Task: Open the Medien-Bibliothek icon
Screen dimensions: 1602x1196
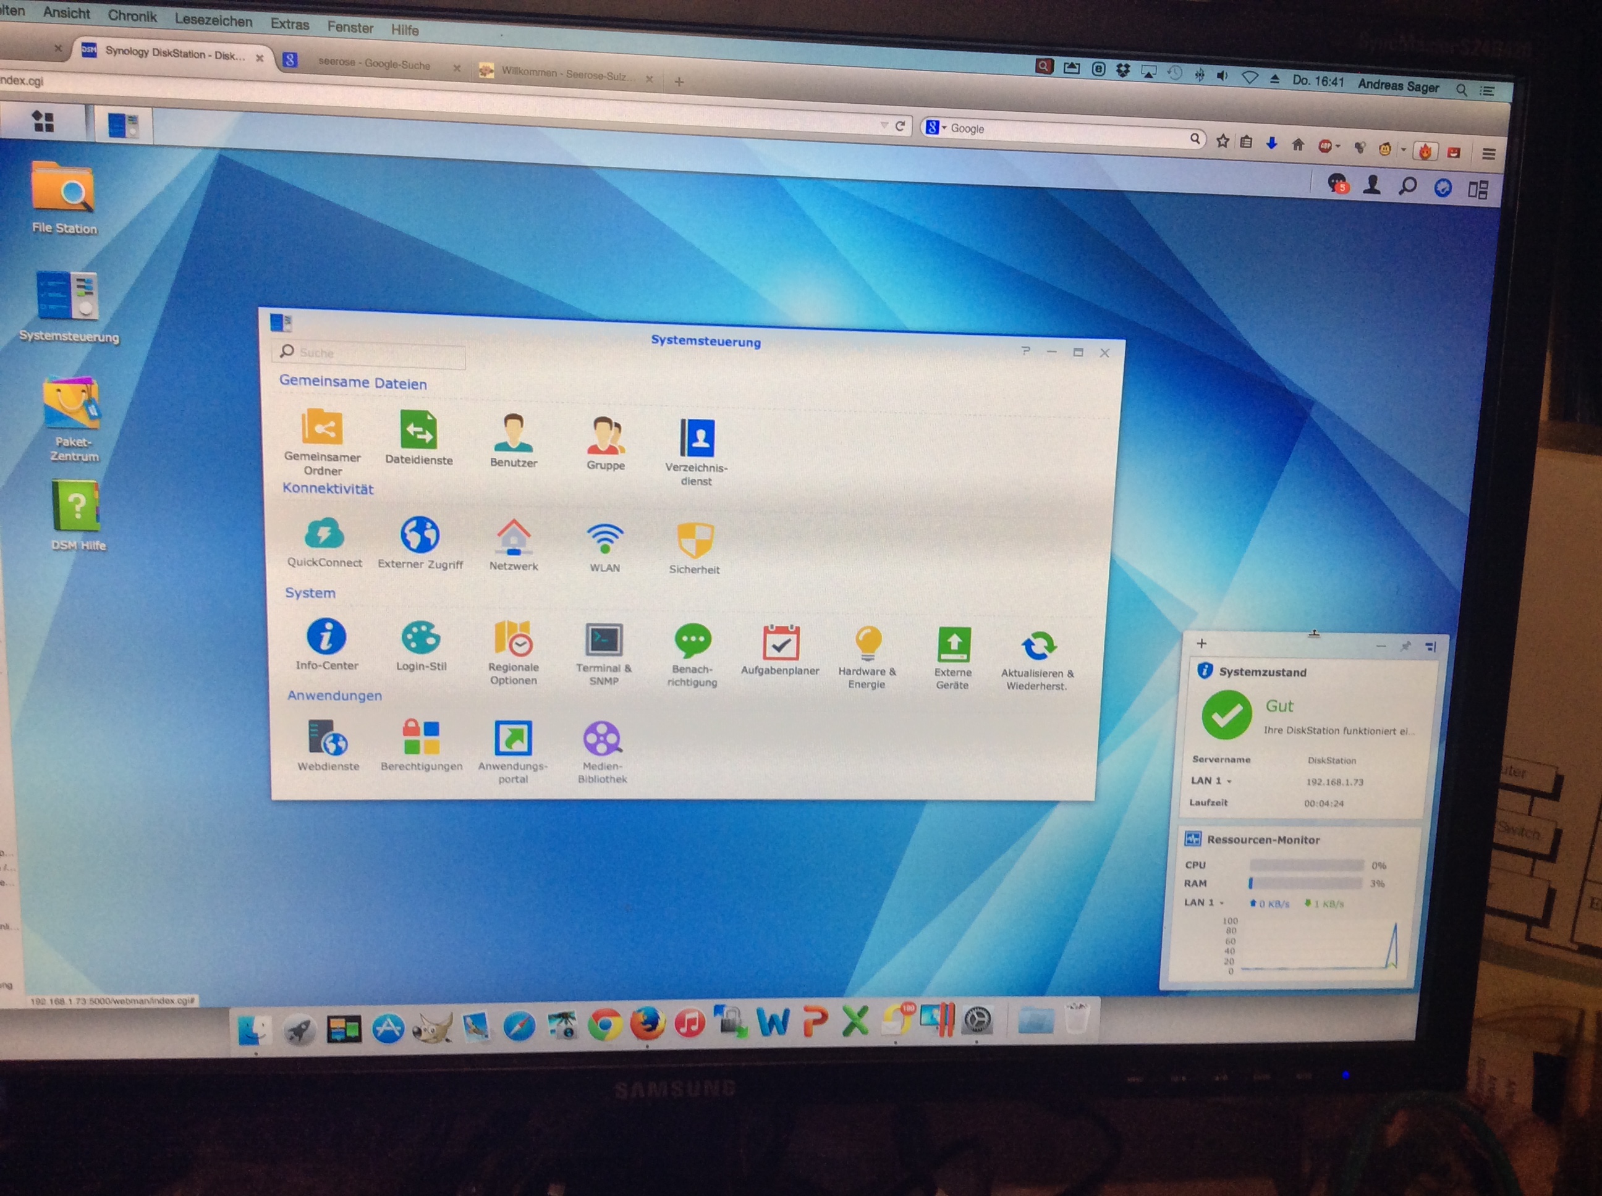Action: click(602, 738)
